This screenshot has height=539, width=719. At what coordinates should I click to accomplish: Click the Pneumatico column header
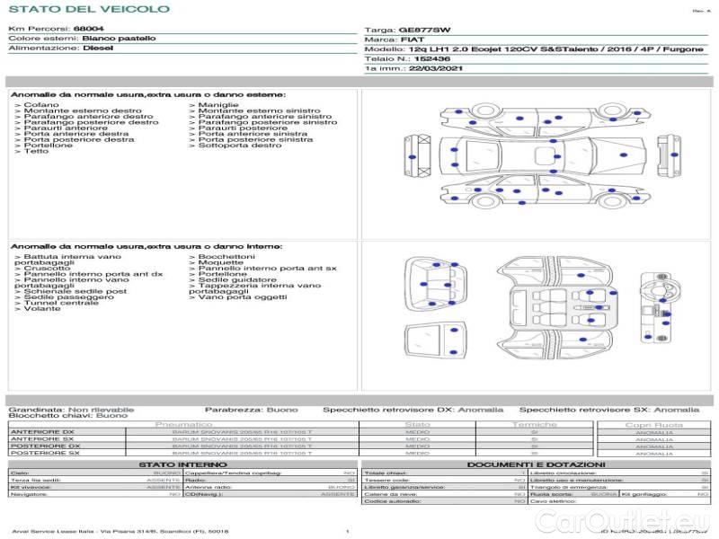pyautogui.click(x=184, y=424)
